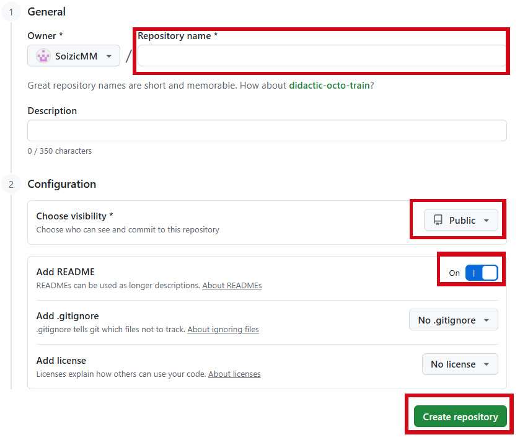
Task: Turn off the Add README toggle
Action: 482,273
